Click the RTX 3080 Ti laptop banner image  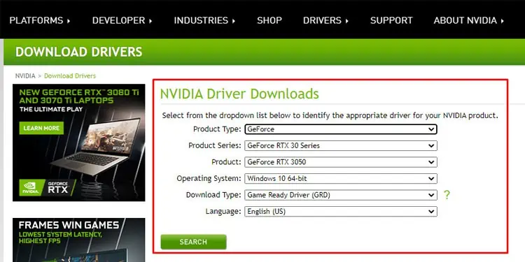(79, 143)
